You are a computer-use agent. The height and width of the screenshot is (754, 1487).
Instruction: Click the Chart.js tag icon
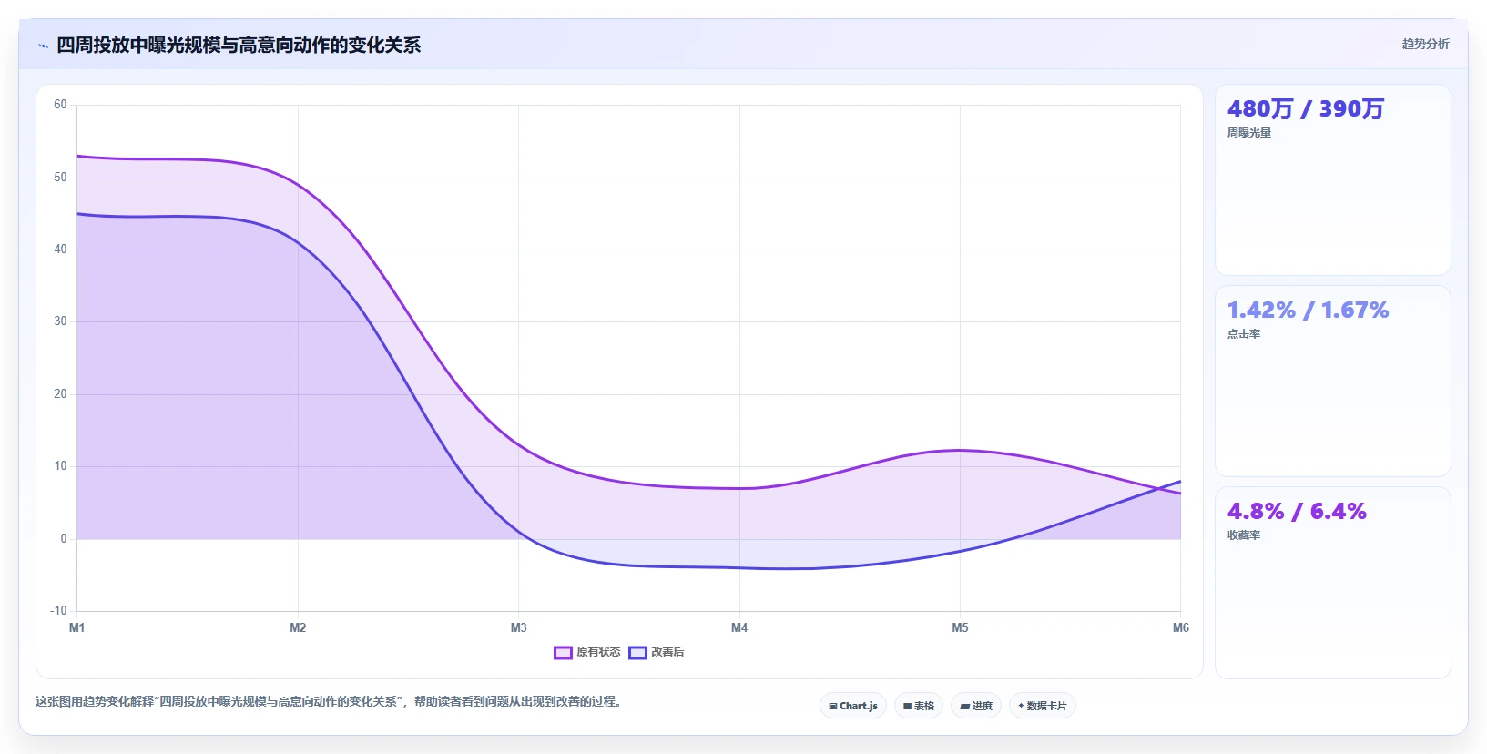(832, 707)
